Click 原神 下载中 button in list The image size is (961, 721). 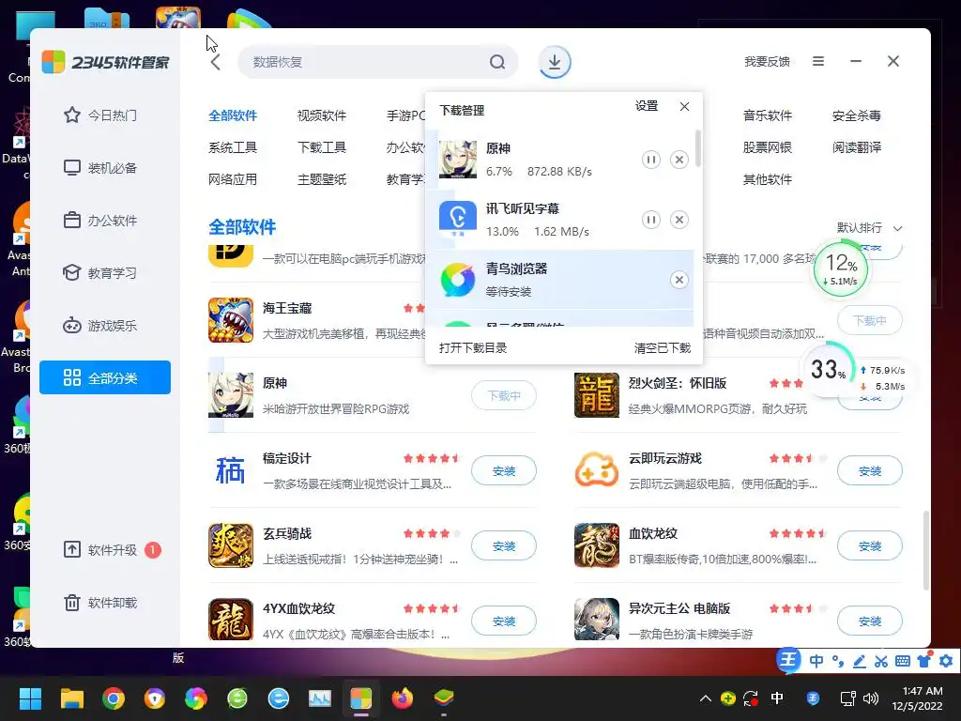tap(504, 395)
